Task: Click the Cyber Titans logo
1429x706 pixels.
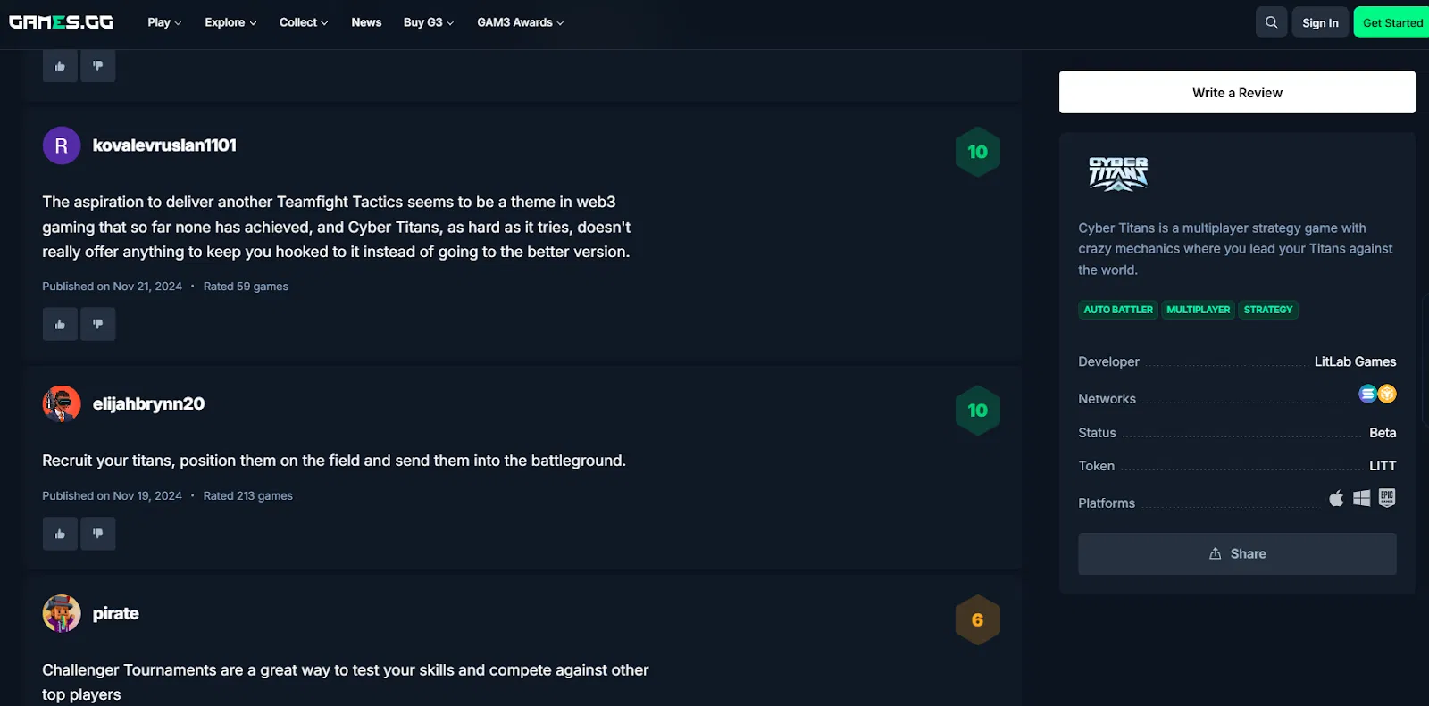Action: pos(1118,174)
